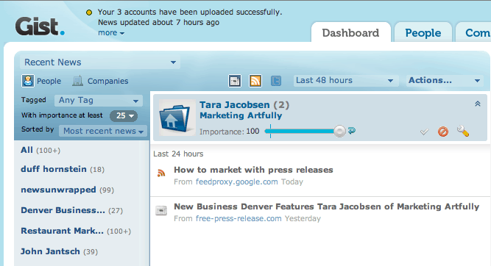The width and height of the screenshot is (491, 266).
Task: Expand the more status link
Action: pyautogui.click(x=111, y=33)
